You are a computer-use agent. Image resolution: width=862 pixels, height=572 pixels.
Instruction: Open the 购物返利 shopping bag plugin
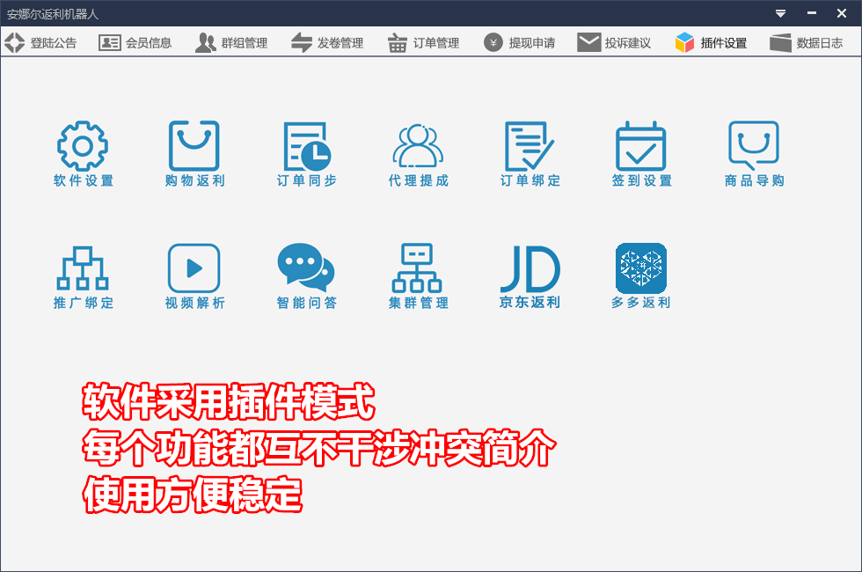(194, 146)
